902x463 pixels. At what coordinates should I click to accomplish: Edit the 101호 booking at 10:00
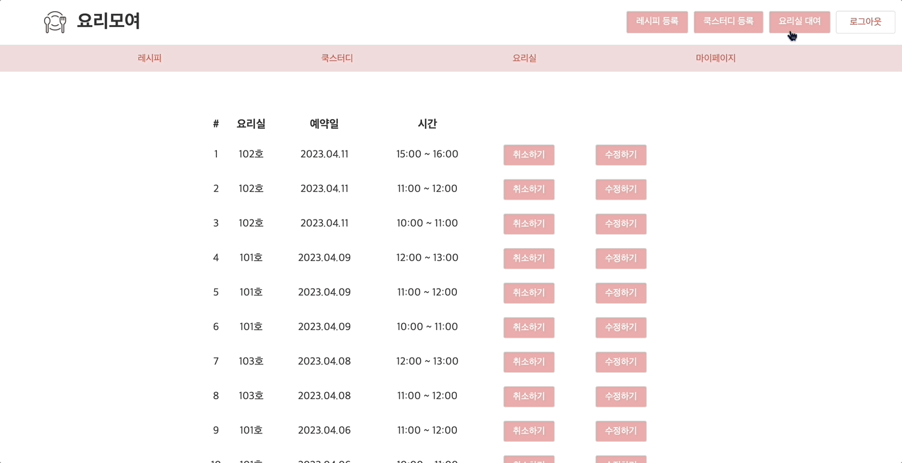point(621,328)
